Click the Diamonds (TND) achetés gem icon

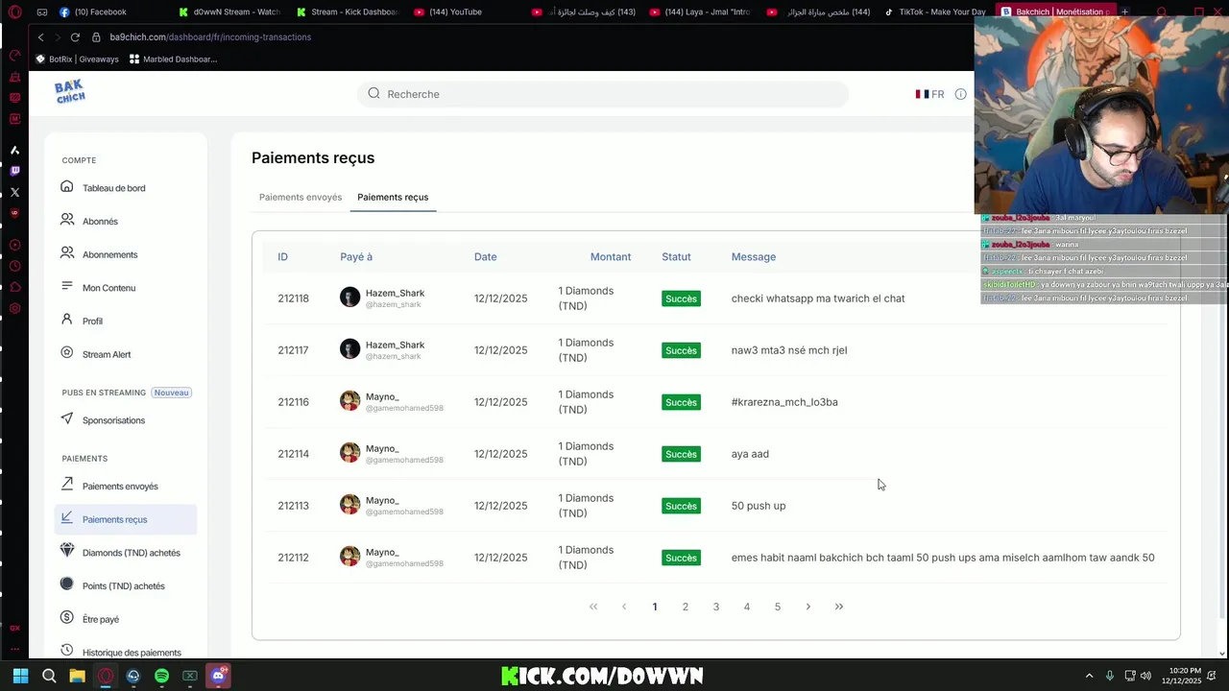click(67, 551)
